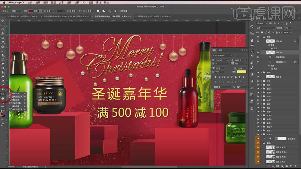301x169 pixels.
Task: Select the Eyedropper tool
Action: point(3,42)
